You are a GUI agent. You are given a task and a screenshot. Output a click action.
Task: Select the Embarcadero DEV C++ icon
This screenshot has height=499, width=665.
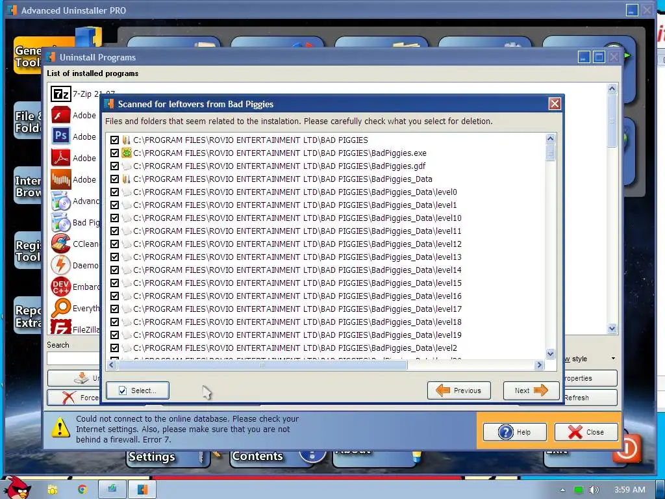(x=60, y=287)
